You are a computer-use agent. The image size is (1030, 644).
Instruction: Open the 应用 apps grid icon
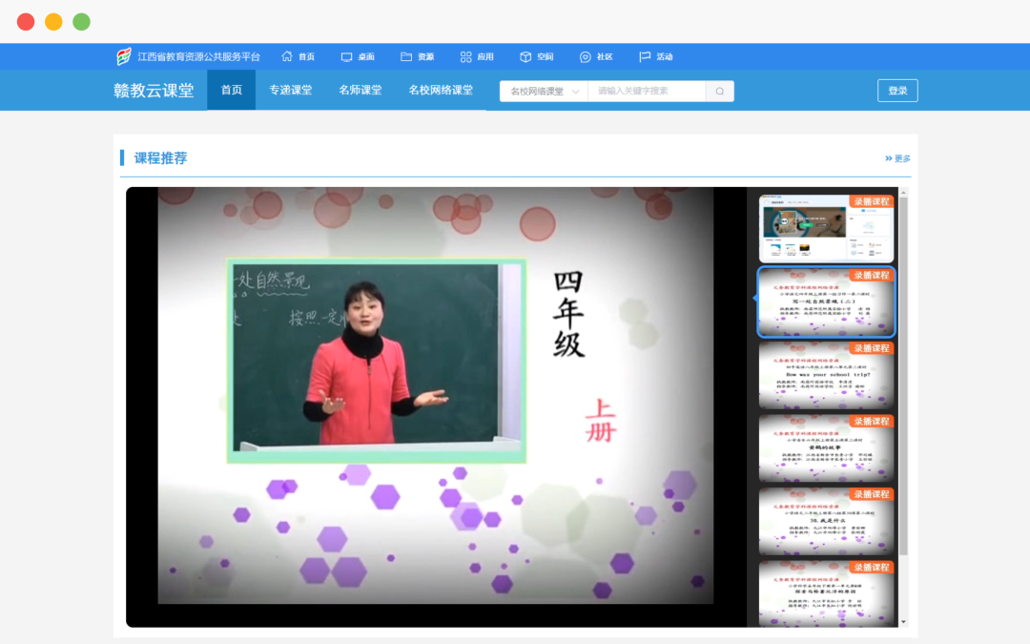tap(465, 56)
